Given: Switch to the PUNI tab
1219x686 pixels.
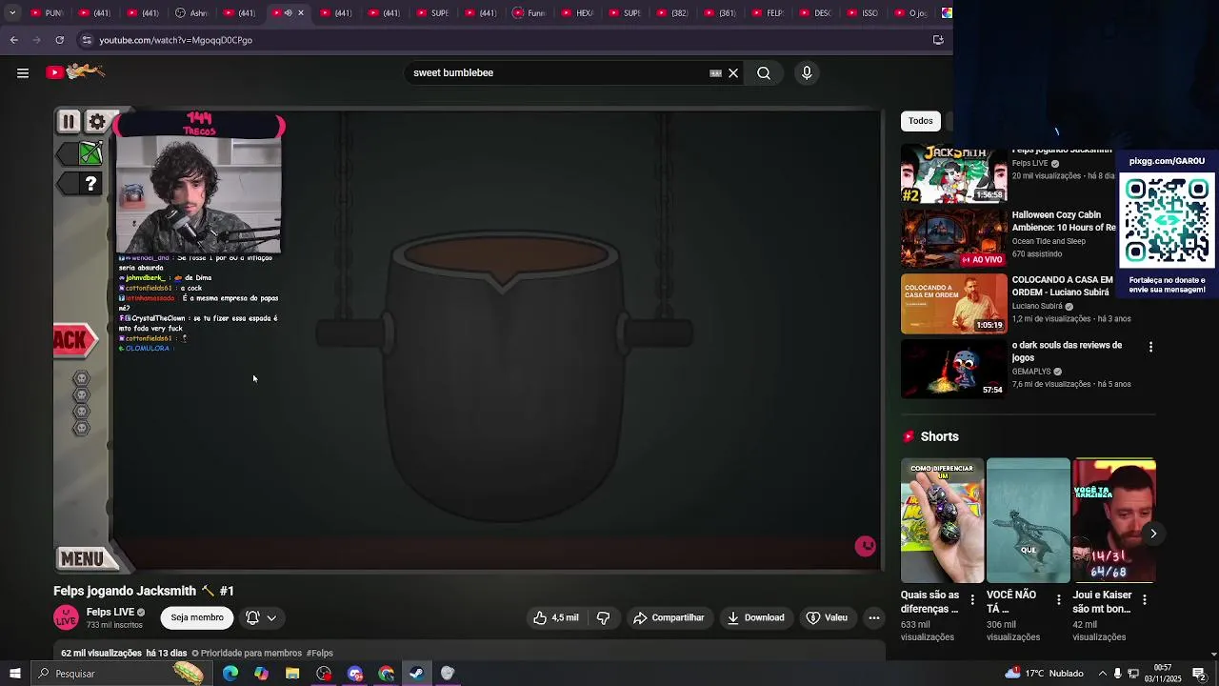Looking at the screenshot, I should tap(46, 13).
